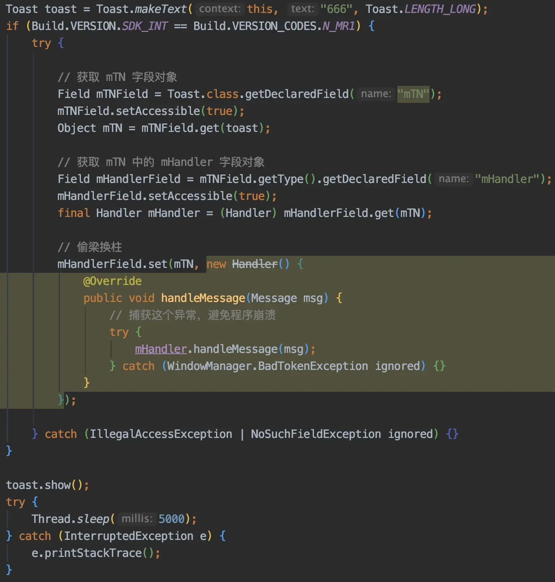
Task: Click the @Override annotation
Action: 112,281
